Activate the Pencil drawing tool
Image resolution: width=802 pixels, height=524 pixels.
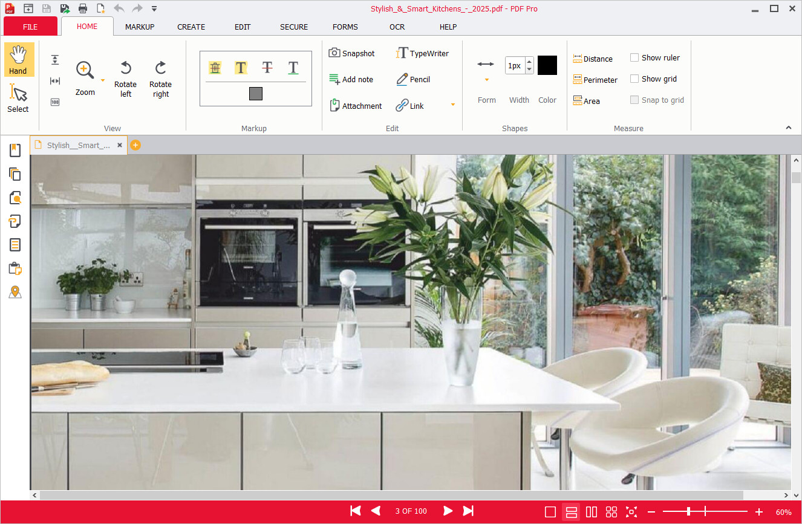tap(413, 79)
